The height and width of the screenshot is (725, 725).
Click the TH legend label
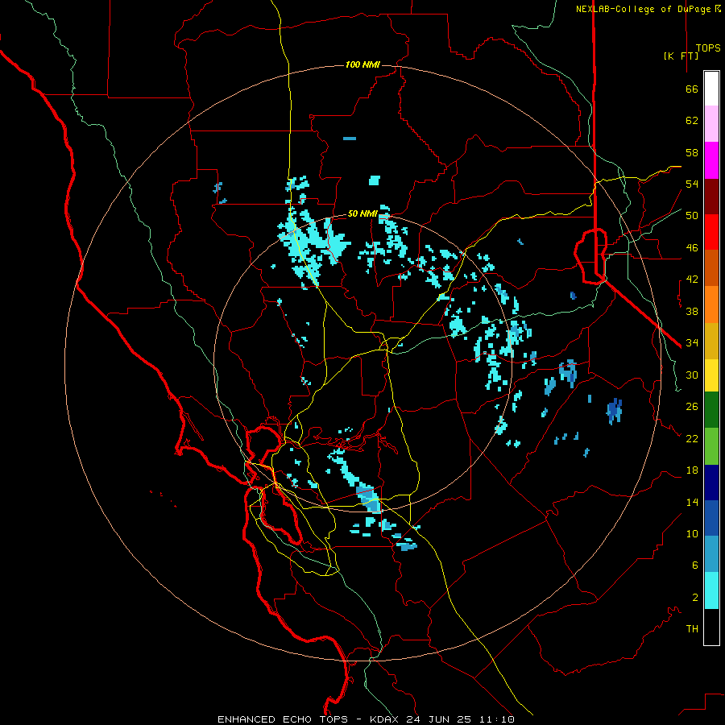click(x=692, y=629)
